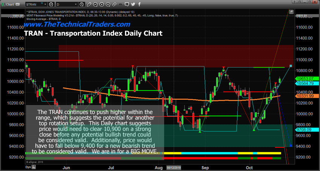Click the www.TheTechnicalTraders.com link
Viewport: 320px width, 171px height.
click(77, 24)
